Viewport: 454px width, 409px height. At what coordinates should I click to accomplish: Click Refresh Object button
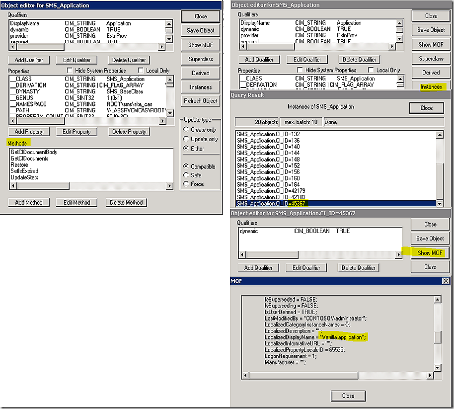[200, 101]
